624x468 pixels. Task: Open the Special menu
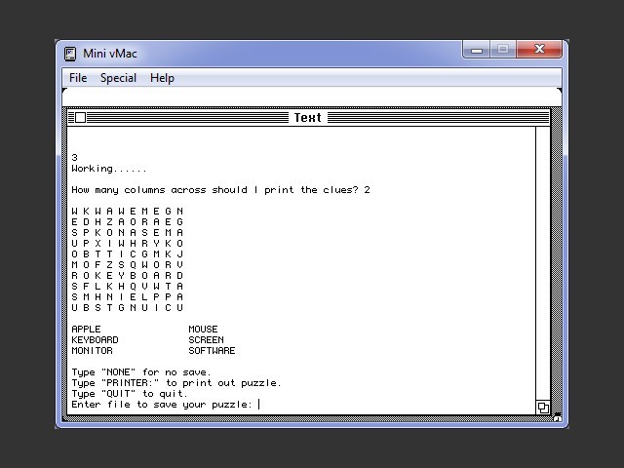point(118,78)
